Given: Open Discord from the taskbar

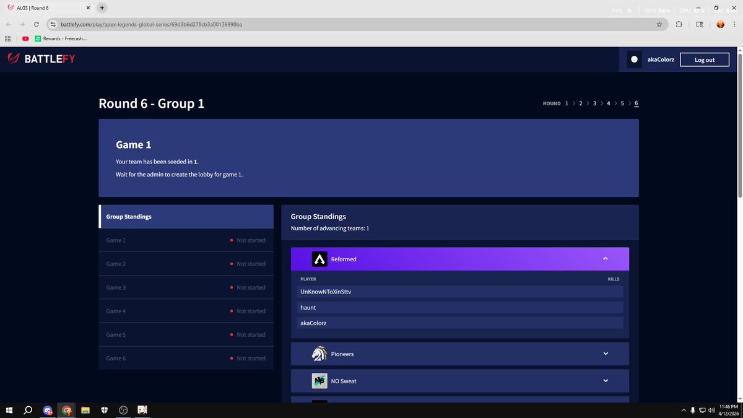Looking at the screenshot, I should tap(48, 410).
